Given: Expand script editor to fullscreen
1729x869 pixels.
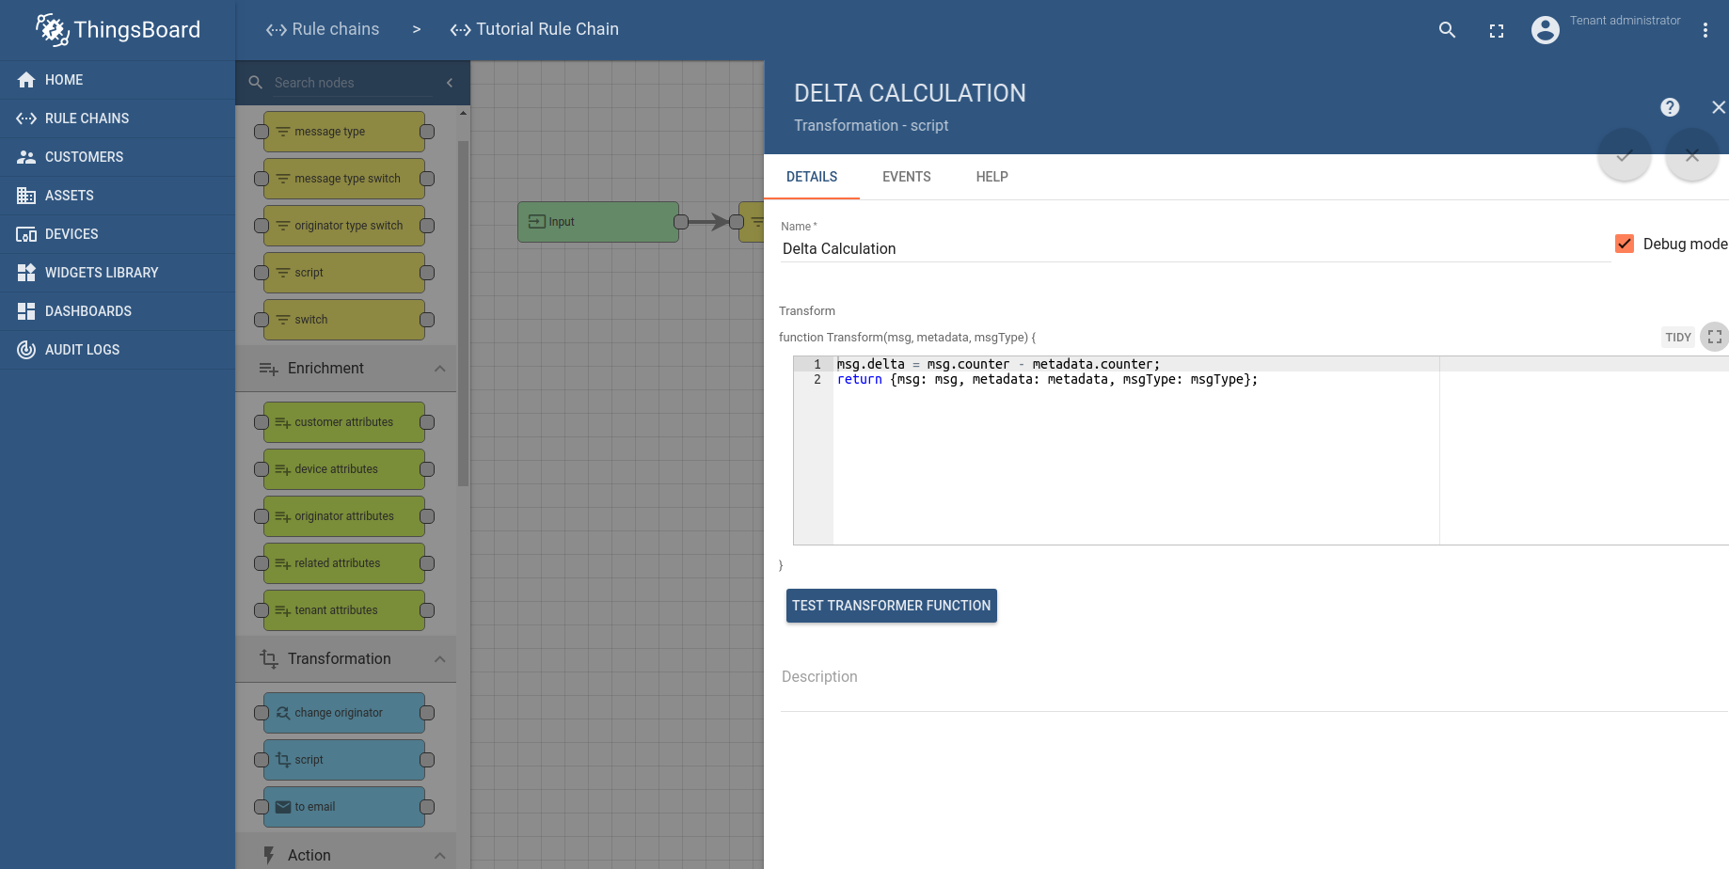Looking at the screenshot, I should (1715, 337).
